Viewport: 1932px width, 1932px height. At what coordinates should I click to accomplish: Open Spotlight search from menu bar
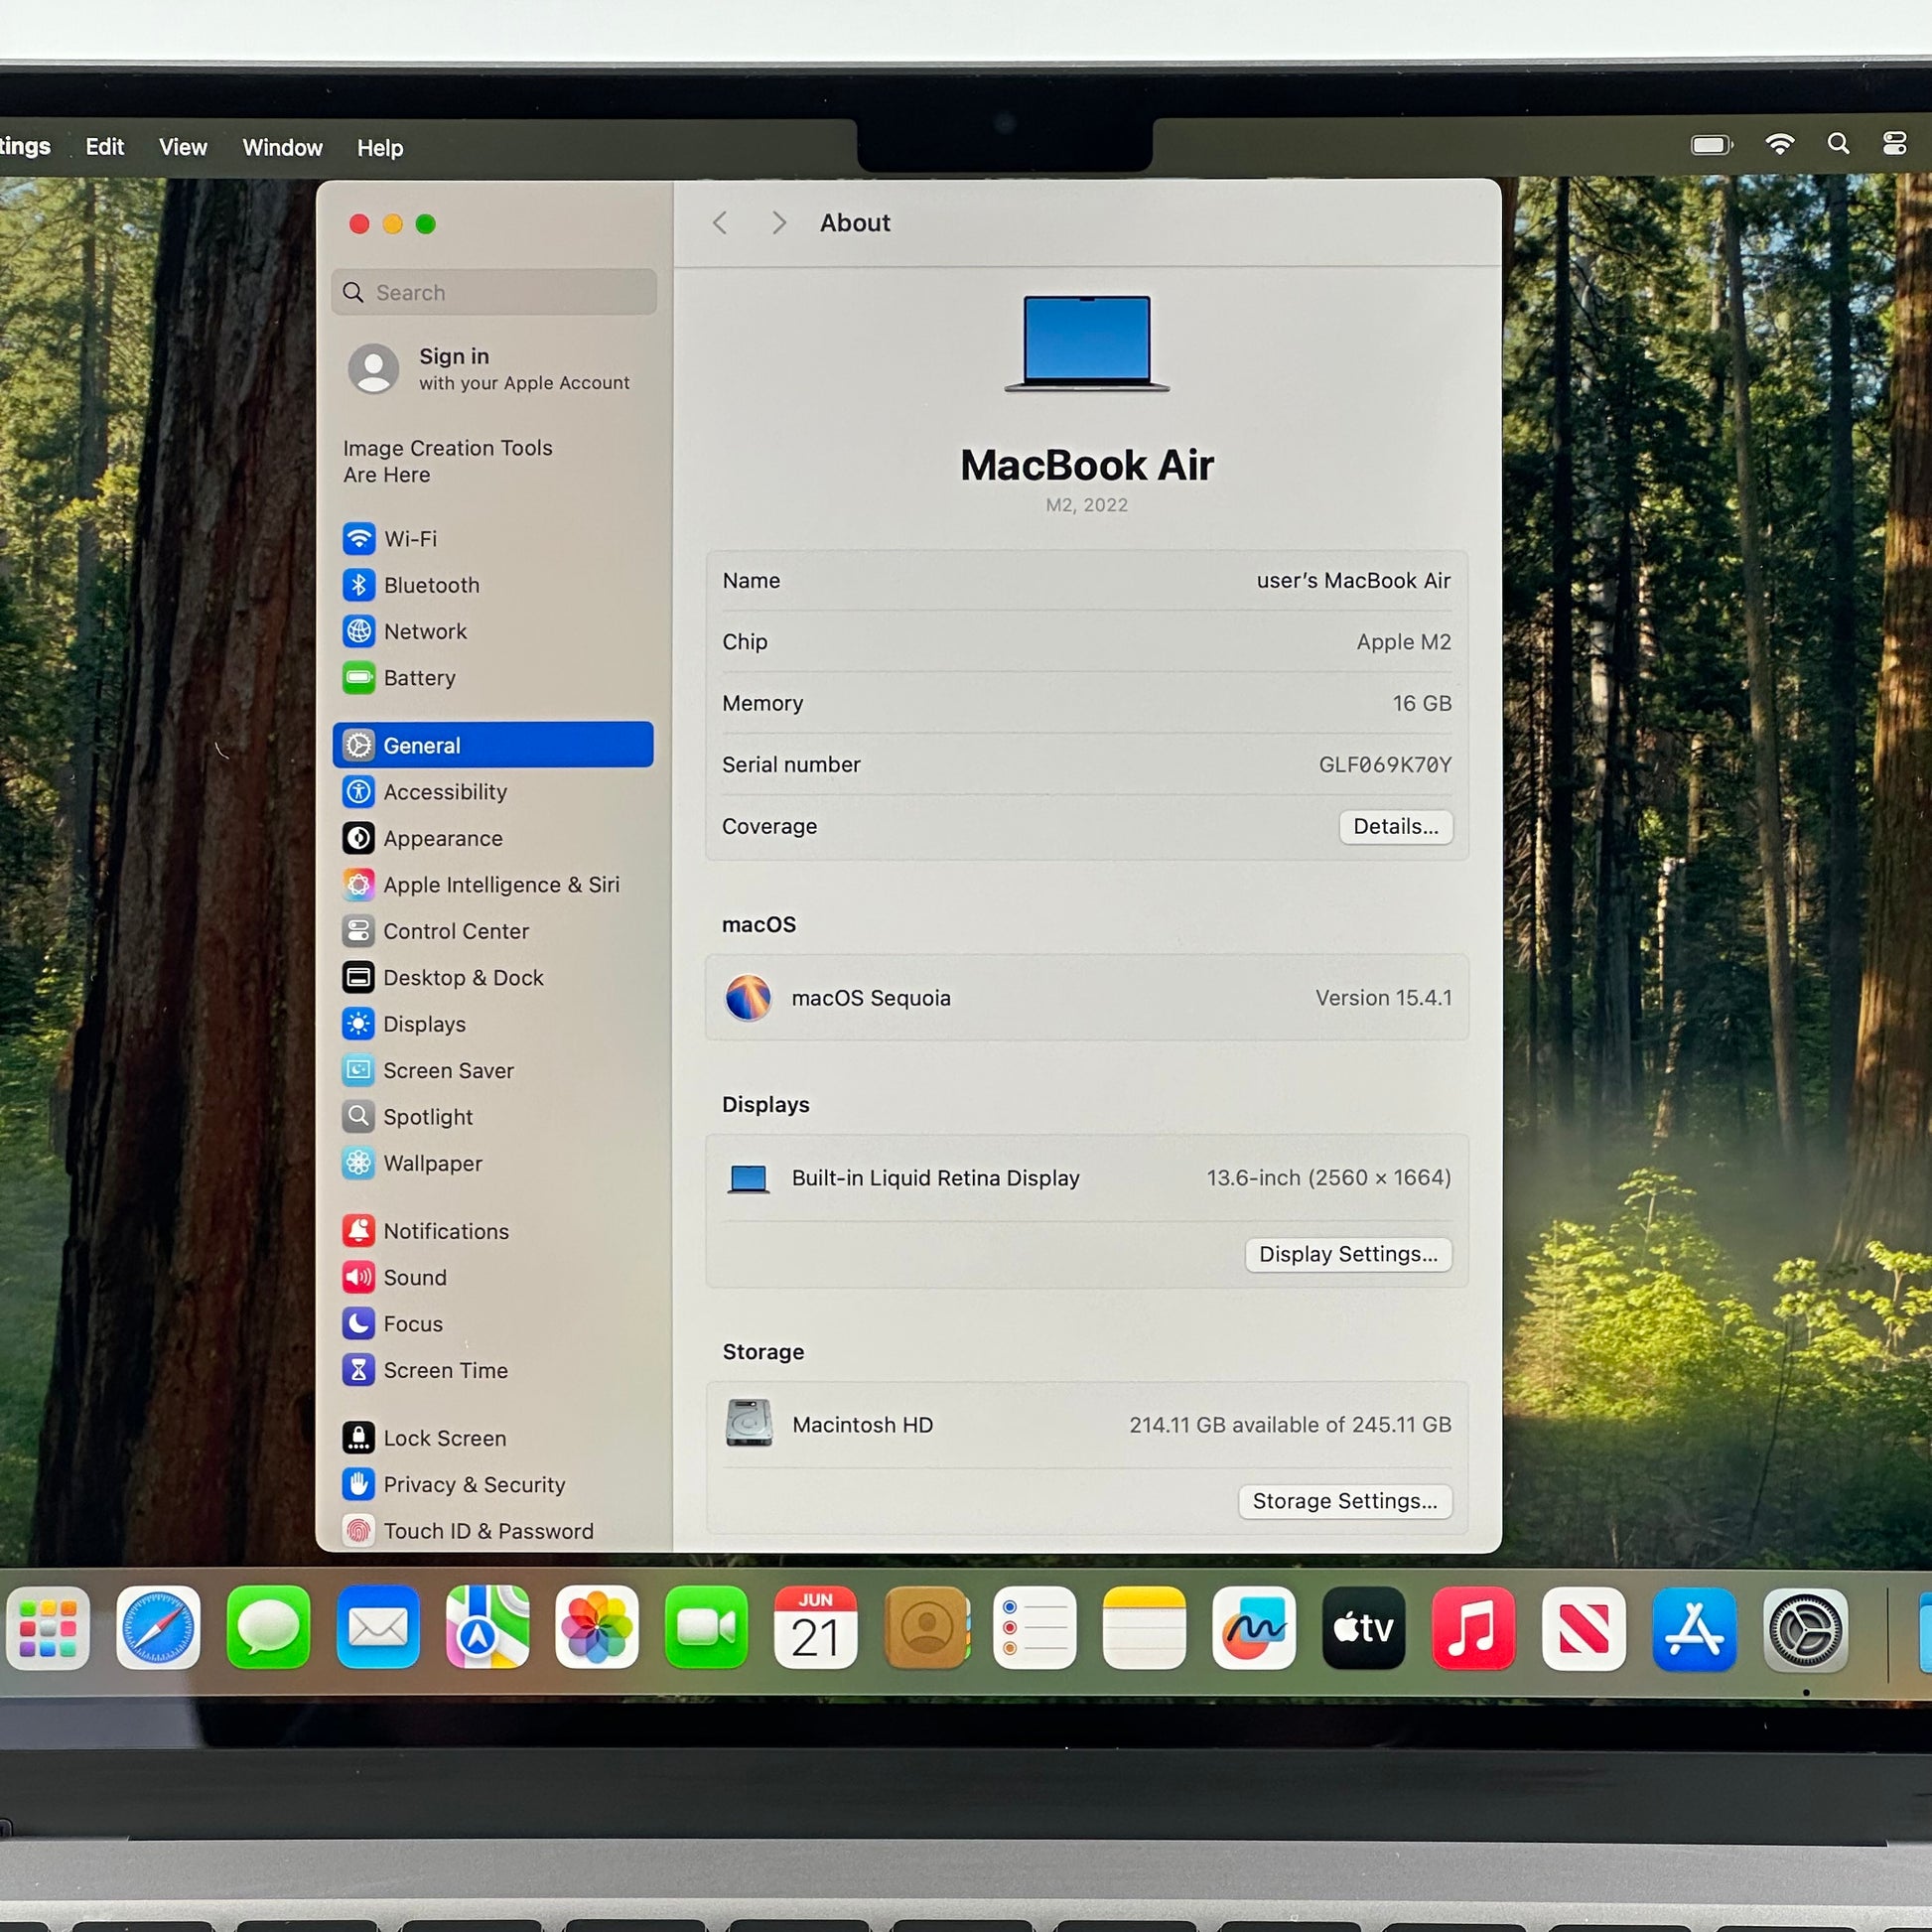click(1838, 143)
